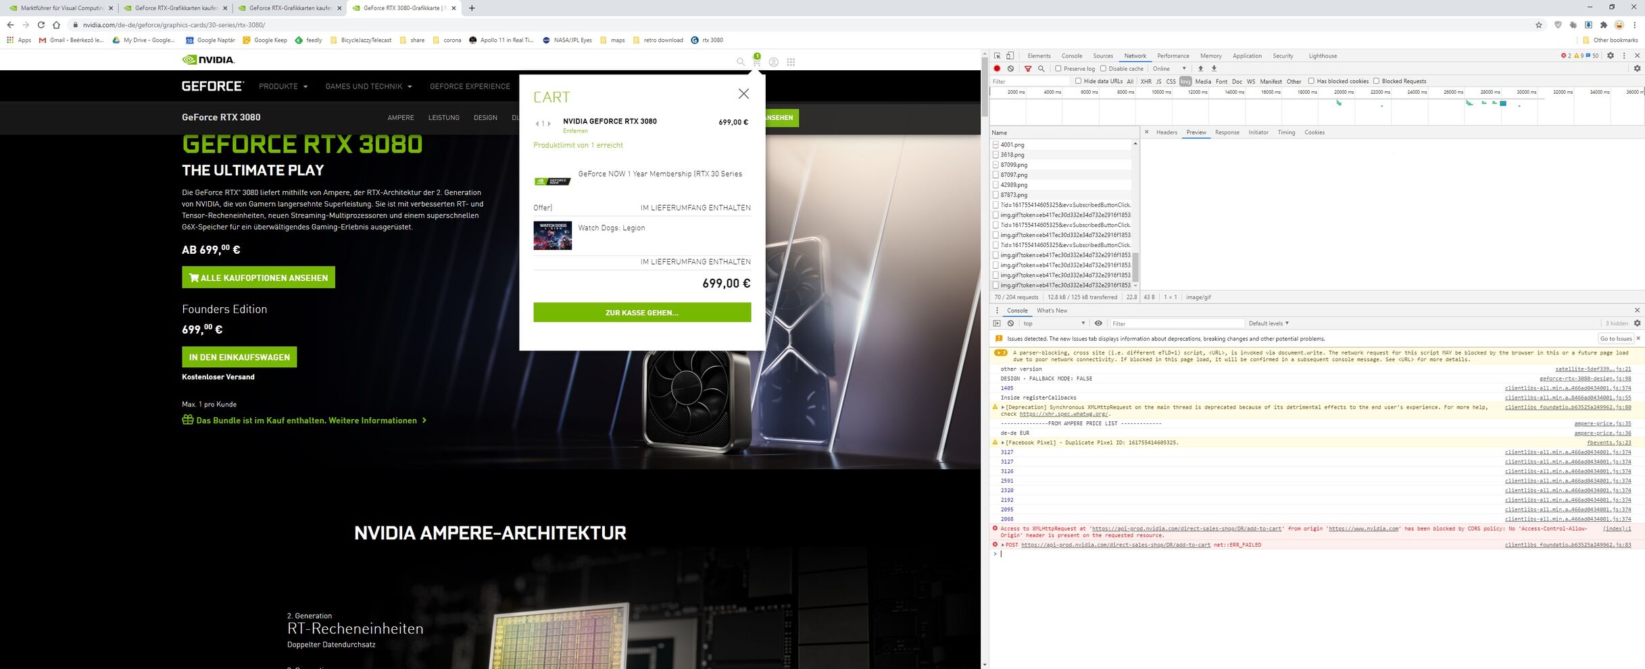Open the Online throttling dropdown
The width and height of the screenshot is (1645, 669).
[x=1169, y=69]
